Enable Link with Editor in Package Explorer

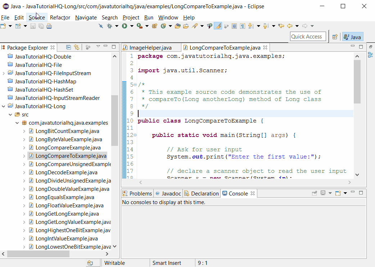point(77,47)
